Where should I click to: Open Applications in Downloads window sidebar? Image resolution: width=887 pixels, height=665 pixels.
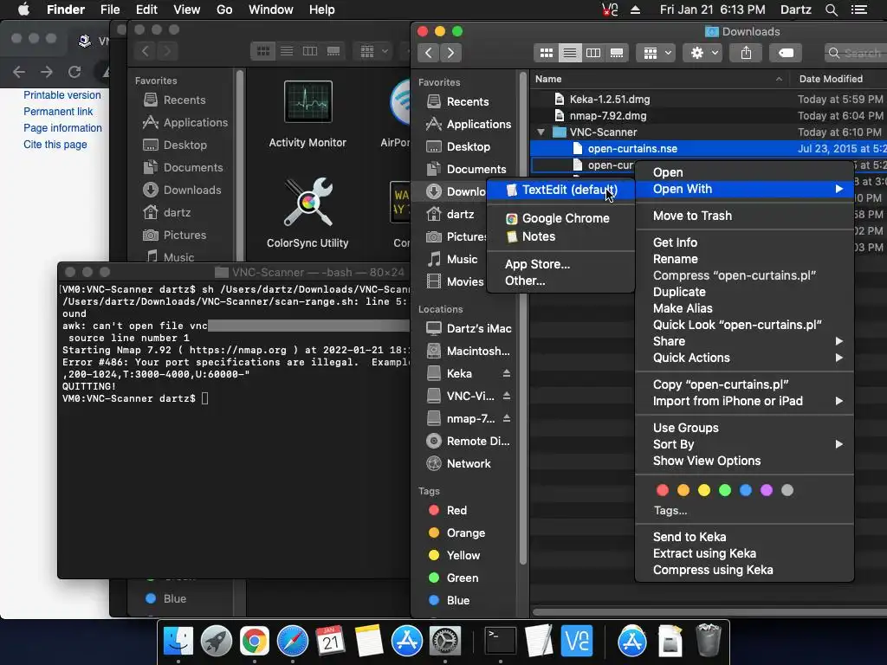(x=469, y=125)
